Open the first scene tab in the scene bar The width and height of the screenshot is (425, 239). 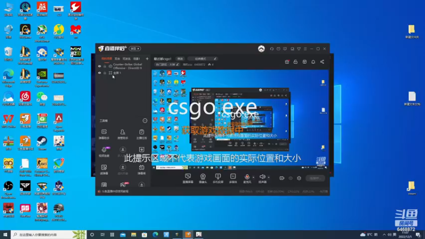(107, 58)
